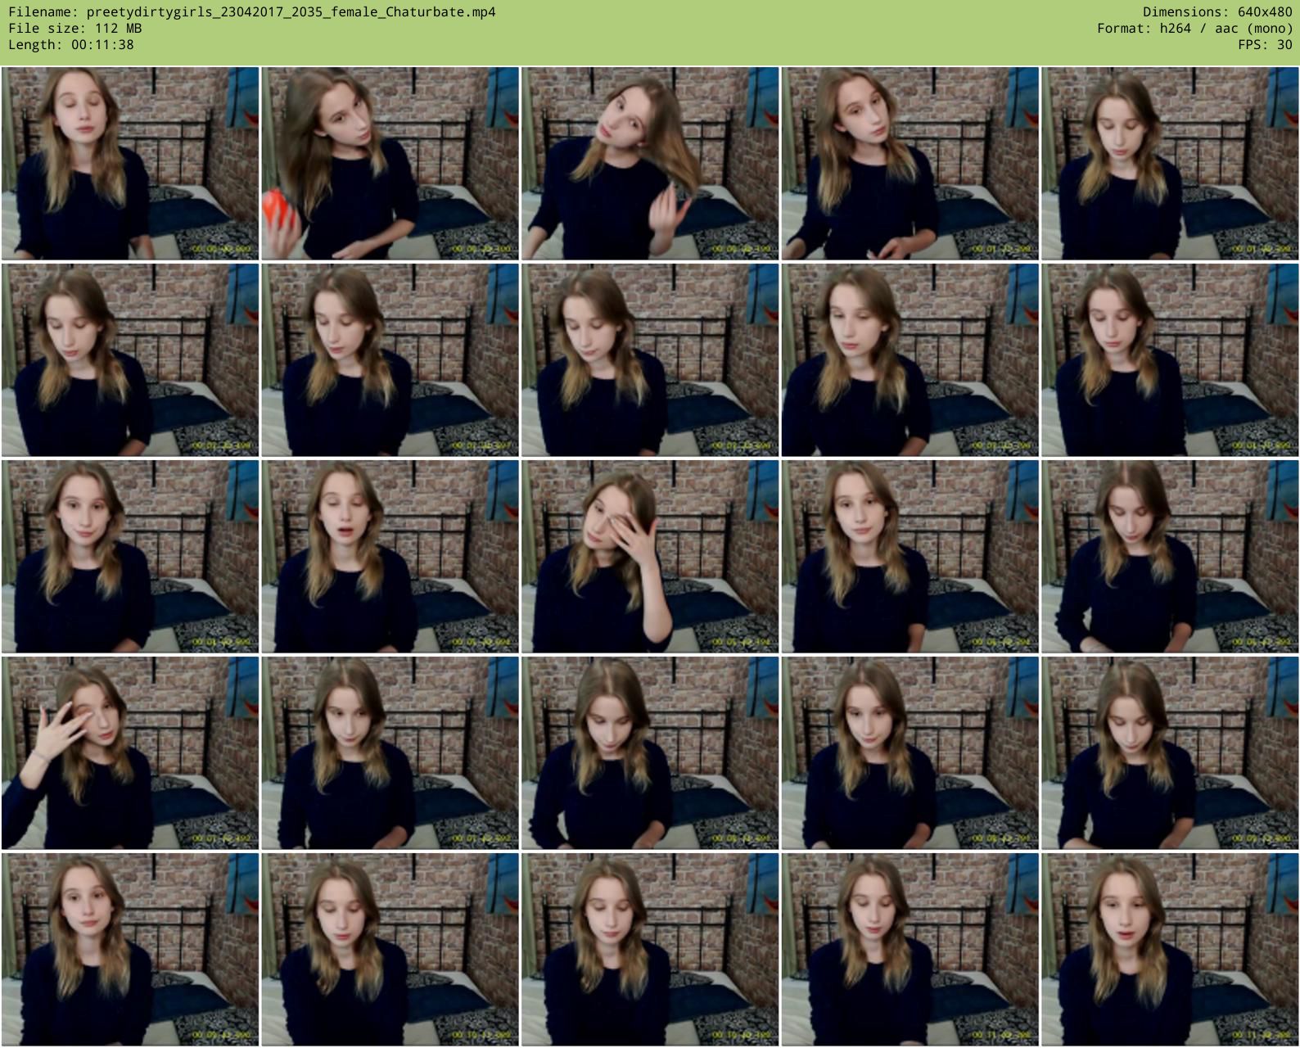The image size is (1300, 1048).
Task: Select the thumbnail with a hand covering one eye
Action: coord(130,752)
